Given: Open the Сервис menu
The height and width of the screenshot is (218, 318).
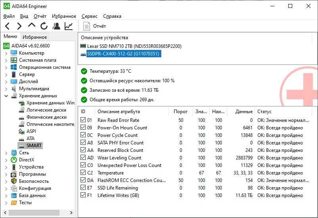Looking at the screenshot, I should (x=90, y=16).
